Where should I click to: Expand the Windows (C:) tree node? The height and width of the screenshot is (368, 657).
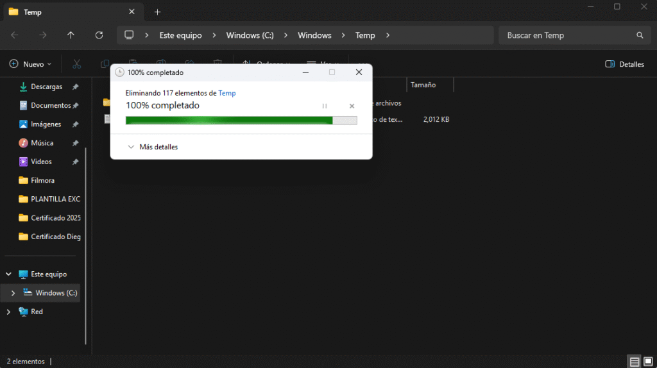13,293
